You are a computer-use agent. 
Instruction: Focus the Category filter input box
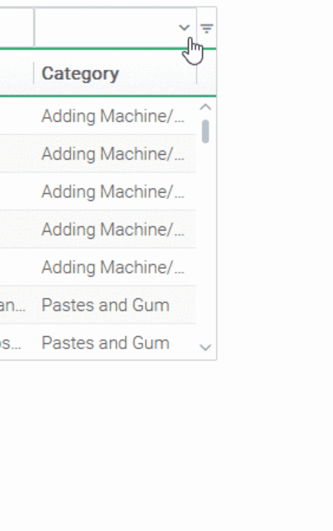tap(115, 28)
